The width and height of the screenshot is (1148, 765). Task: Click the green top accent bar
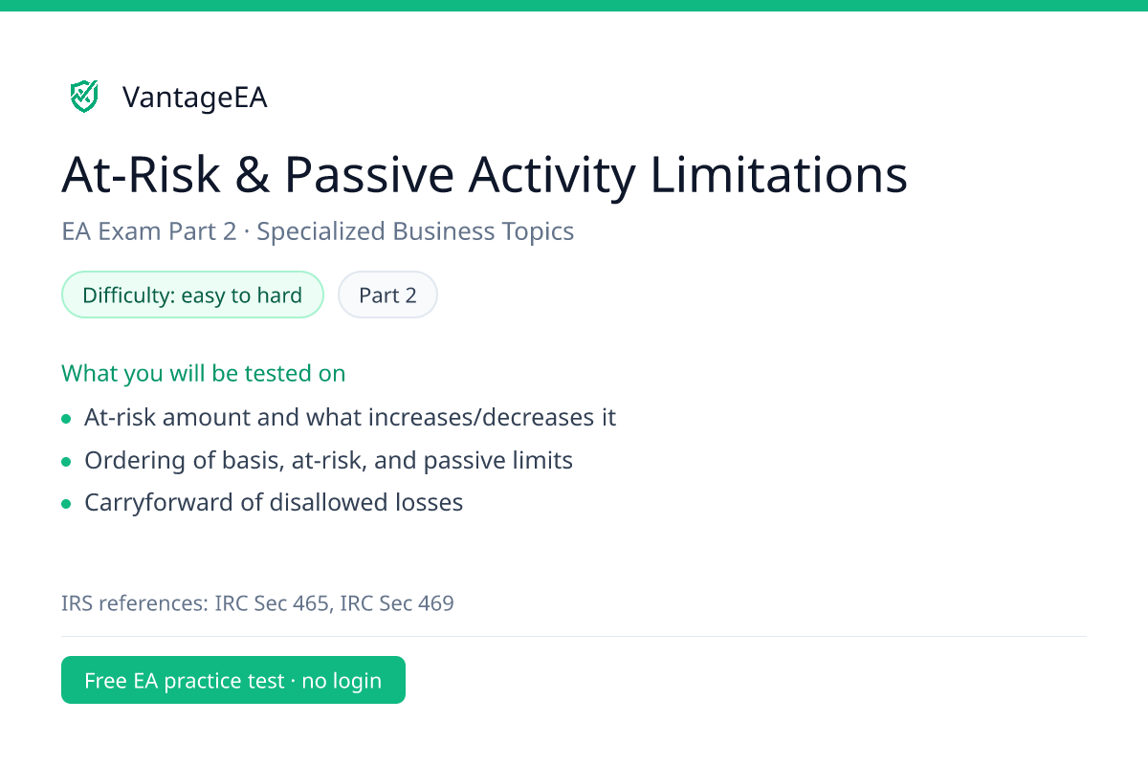pos(574,6)
